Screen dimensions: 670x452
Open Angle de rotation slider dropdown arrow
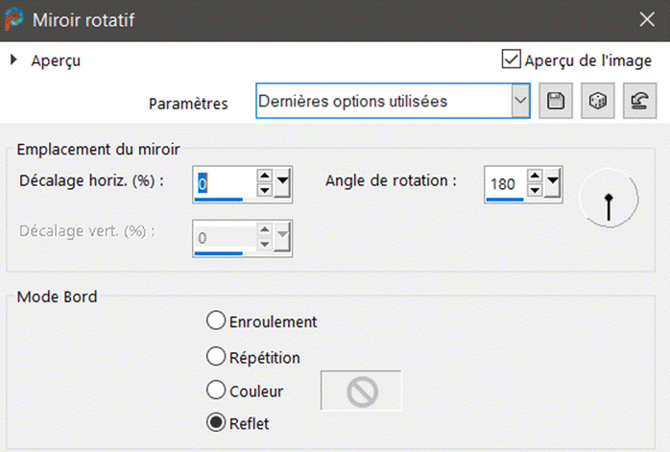[x=552, y=182]
